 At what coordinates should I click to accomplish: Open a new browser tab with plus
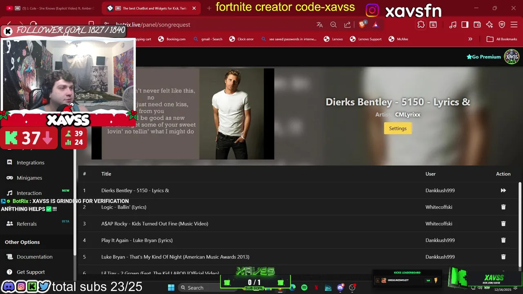209,8
